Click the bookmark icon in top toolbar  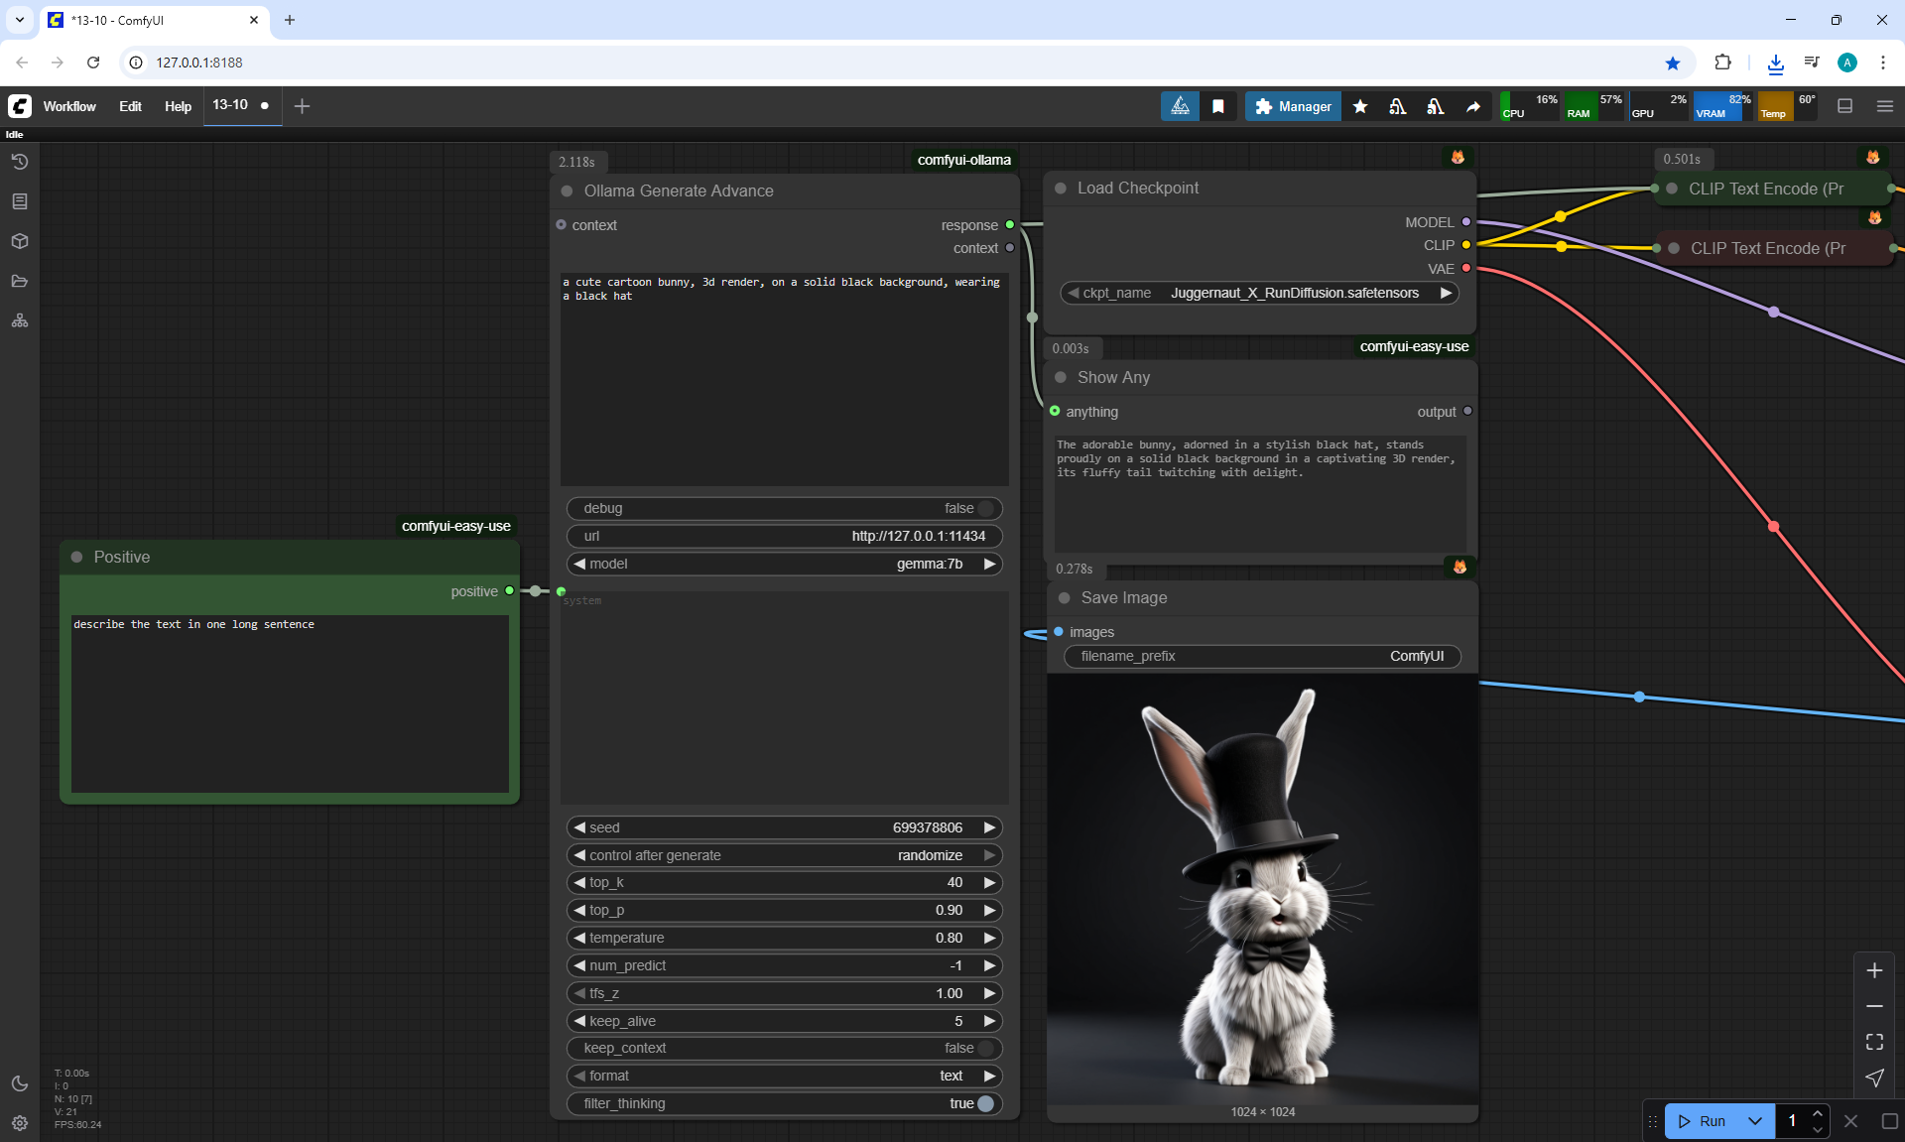[1218, 106]
